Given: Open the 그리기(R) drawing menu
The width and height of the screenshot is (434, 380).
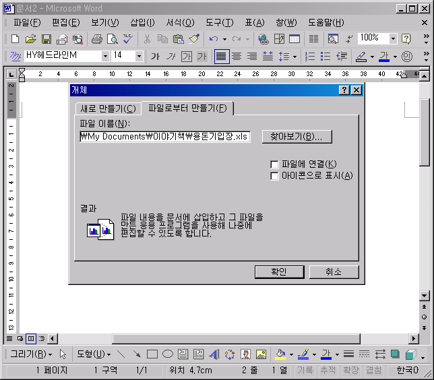Looking at the screenshot, I should click(31, 354).
